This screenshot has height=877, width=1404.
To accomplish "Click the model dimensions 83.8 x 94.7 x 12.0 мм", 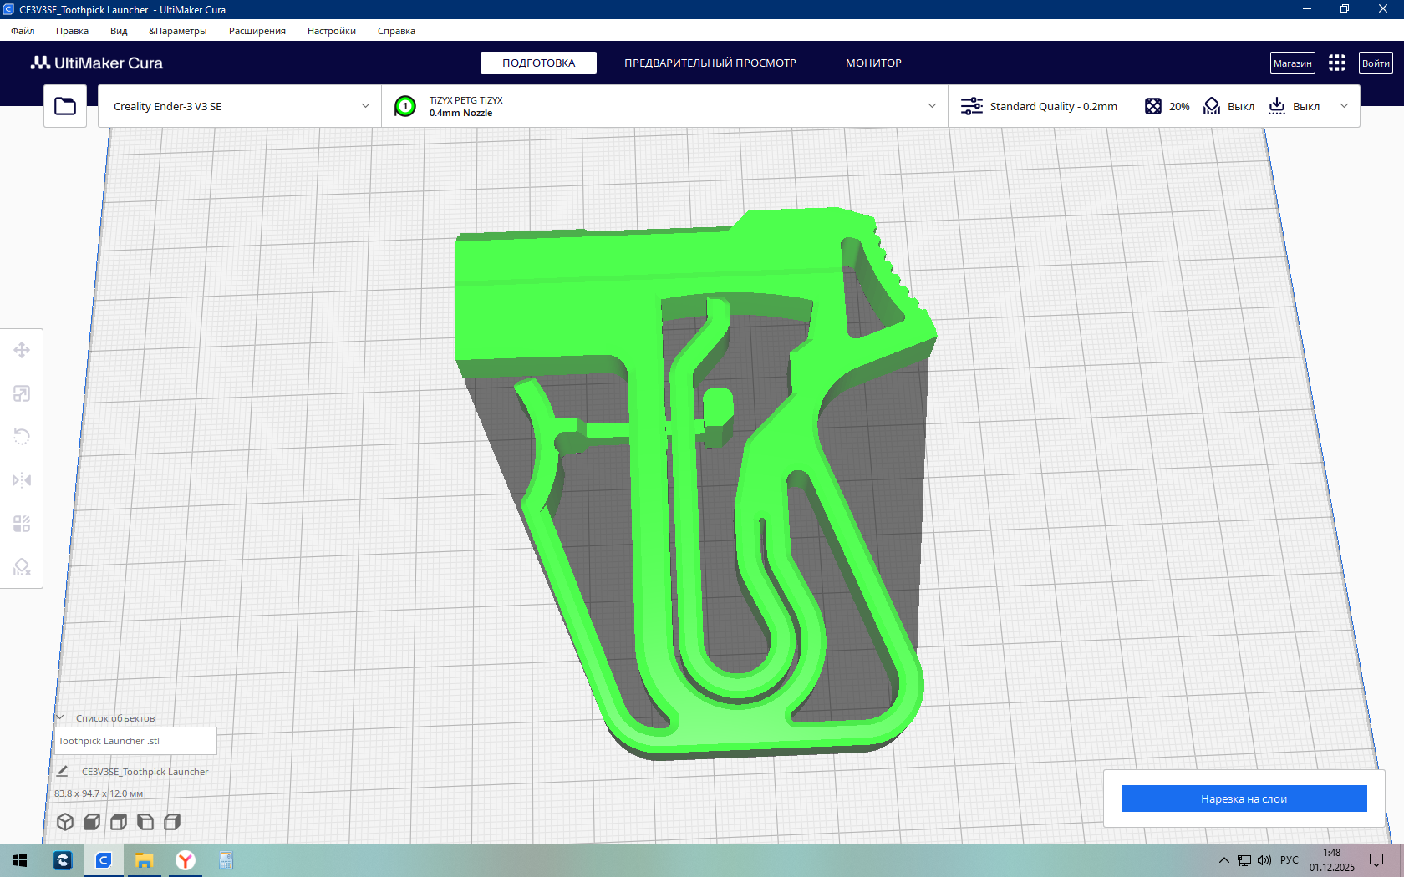I will click(99, 793).
